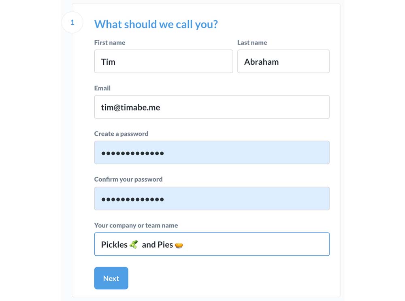Image resolution: width=405 pixels, height=301 pixels.
Task: Click the 'Last name' label
Action: click(x=252, y=42)
